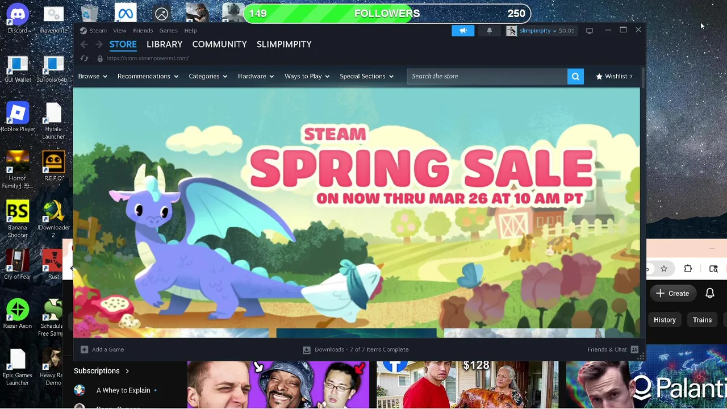Click the Wishlist 7 link
The width and height of the screenshot is (727, 409).
click(x=614, y=76)
